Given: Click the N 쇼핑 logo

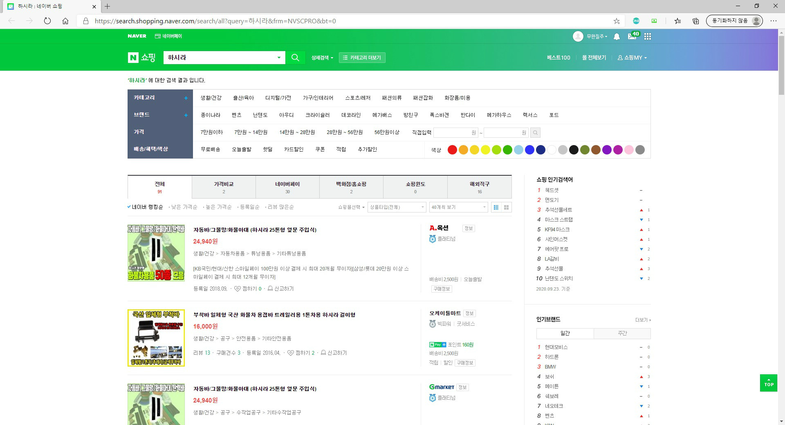Looking at the screenshot, I should click(142, 58).
